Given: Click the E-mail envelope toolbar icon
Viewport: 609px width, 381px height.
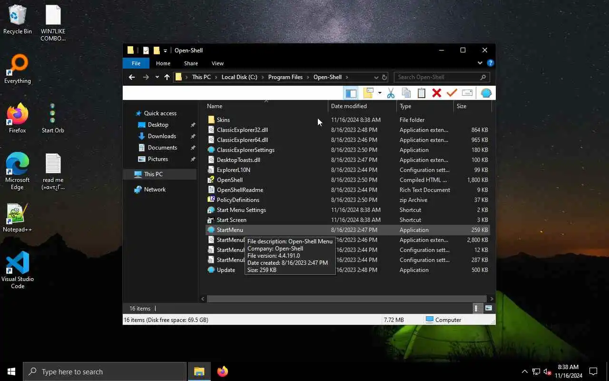Looking at the screenshot, I should [467, 93].
